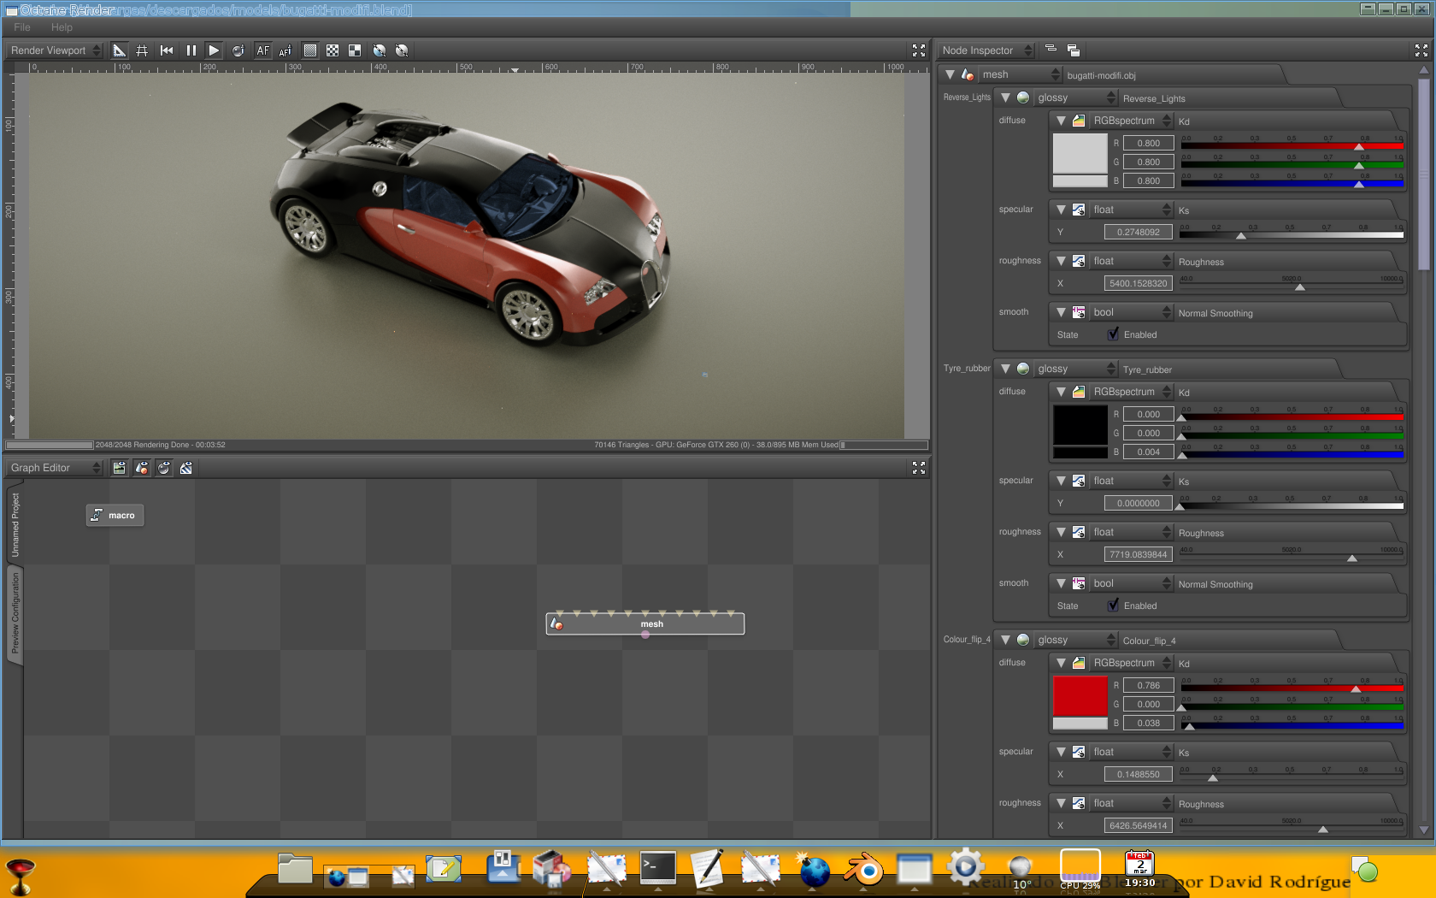The image size is (1436, 898).
Task: Toggle the AF auto-focus button
Action: [x=262, y=50]
